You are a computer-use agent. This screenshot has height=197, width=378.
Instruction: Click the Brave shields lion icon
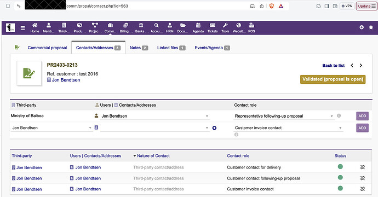[x=271, y=6]
